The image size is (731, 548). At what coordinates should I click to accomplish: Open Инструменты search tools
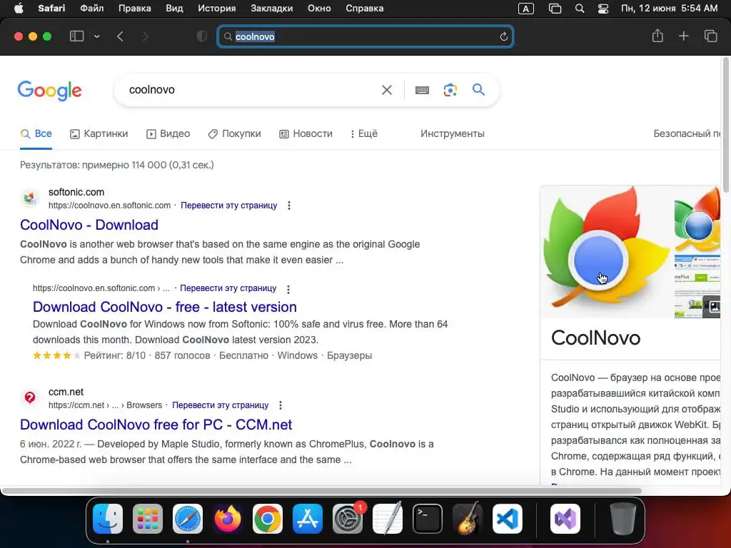[x=452, y=133]
